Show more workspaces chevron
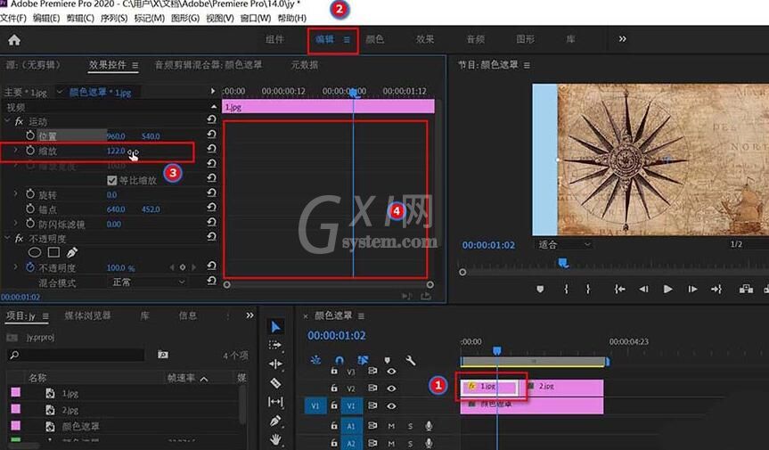The height and width of the screenshot is (450, 769). tap(622, 38)
